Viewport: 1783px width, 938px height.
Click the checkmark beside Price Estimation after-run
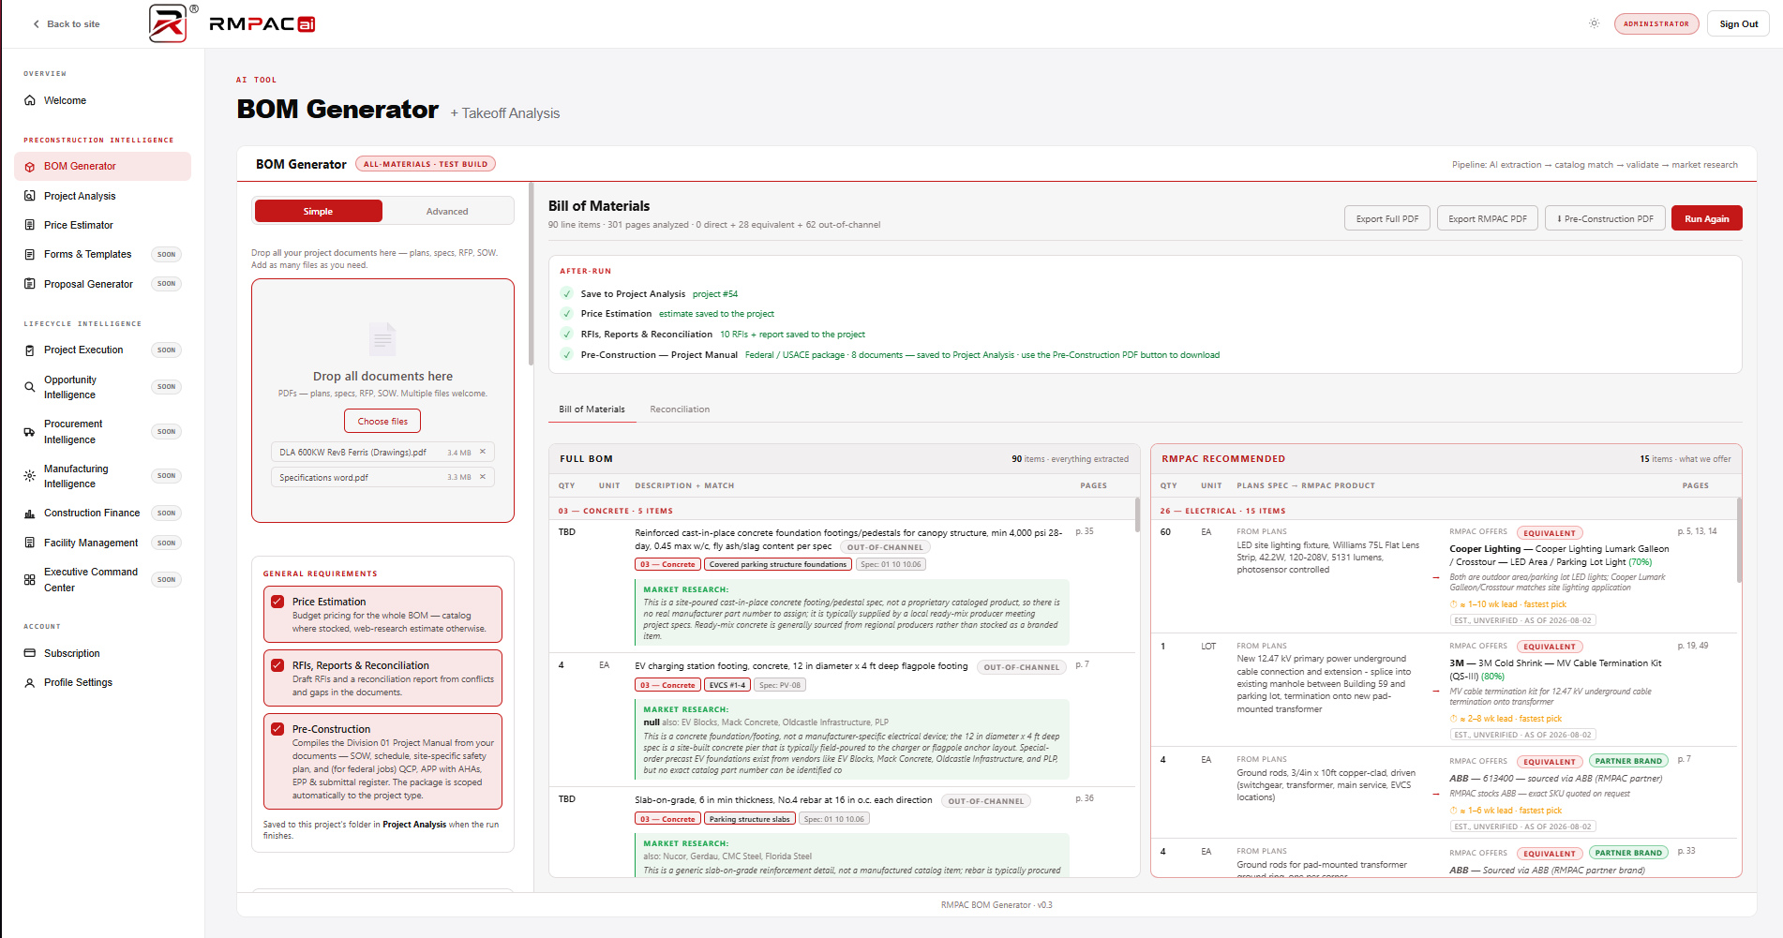(x=567, y=314)
